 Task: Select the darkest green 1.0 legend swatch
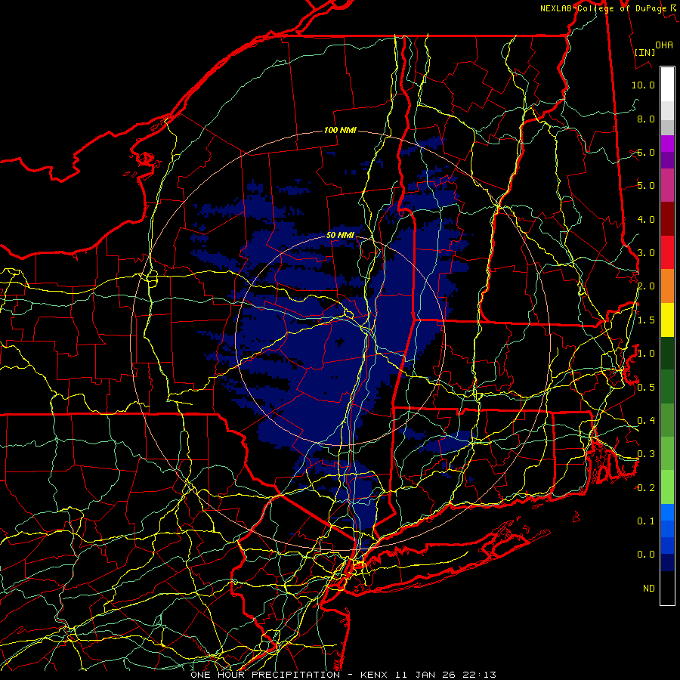(667, 353)
